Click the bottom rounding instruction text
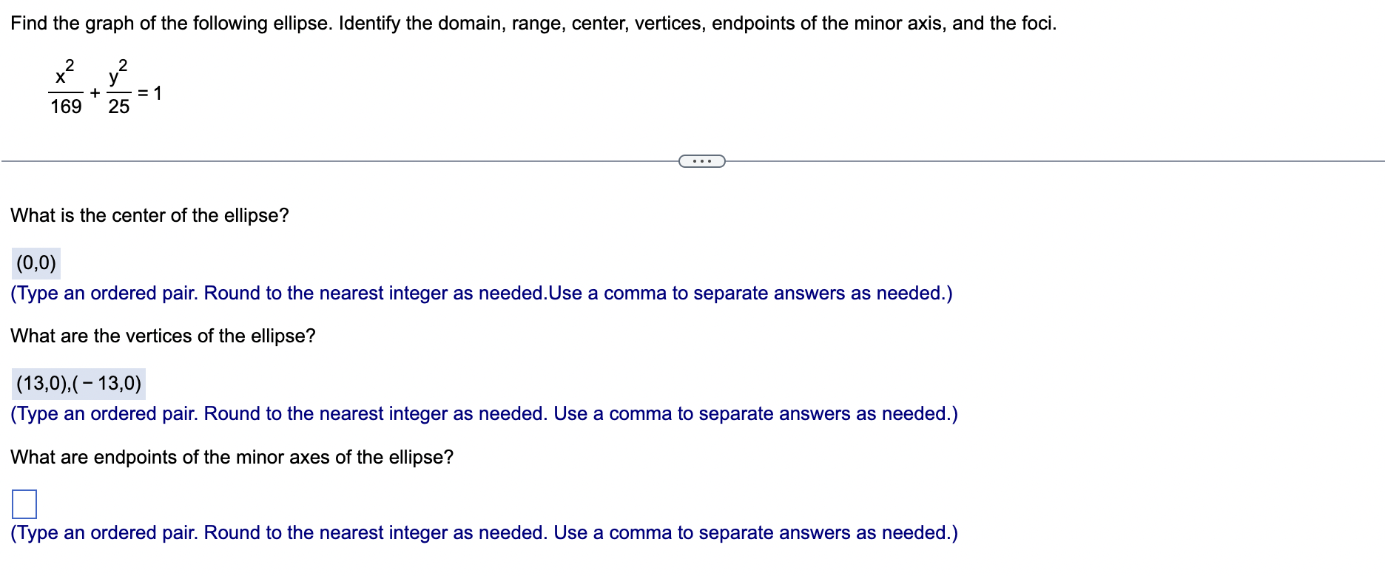This screenshot has height=576, width=1385. tap(483, 532)
